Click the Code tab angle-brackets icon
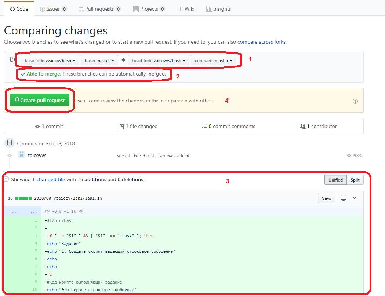Image resolution: width=385 pixels, height=296 pixels. pyautogui.click(x=12, y=9)
